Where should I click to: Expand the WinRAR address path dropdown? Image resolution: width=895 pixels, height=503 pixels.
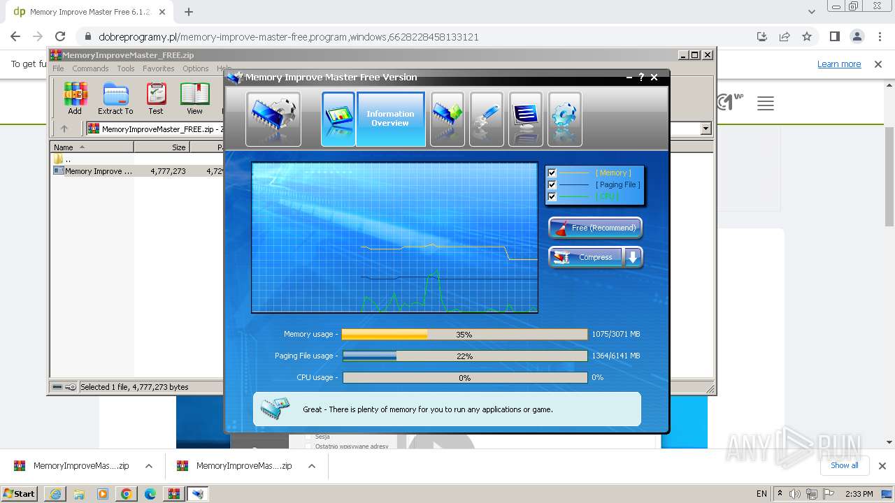[x=706, y=129]
